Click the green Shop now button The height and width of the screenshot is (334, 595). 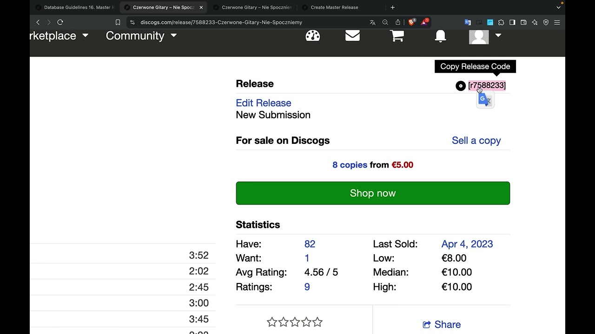[373, 193]
